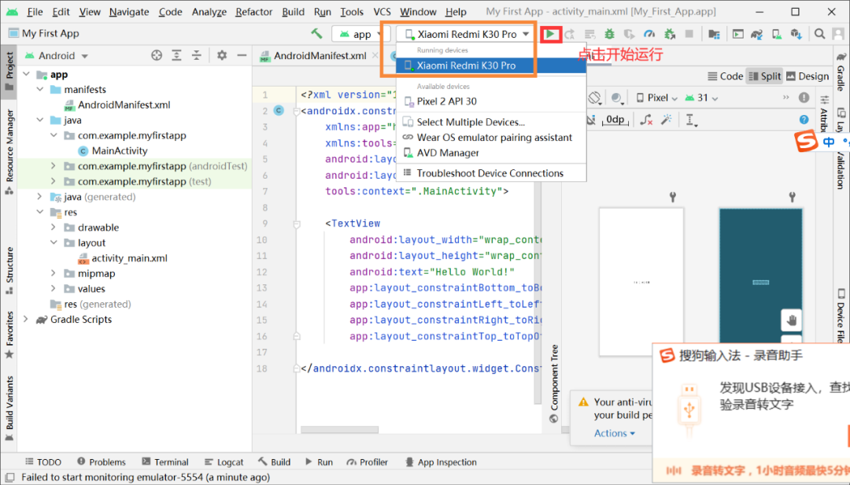Switch editor to Code view

[x=726, y=76]
